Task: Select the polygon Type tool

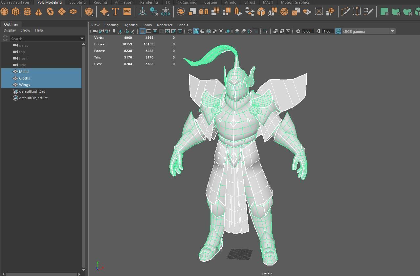Action: [x=115, y=11]
